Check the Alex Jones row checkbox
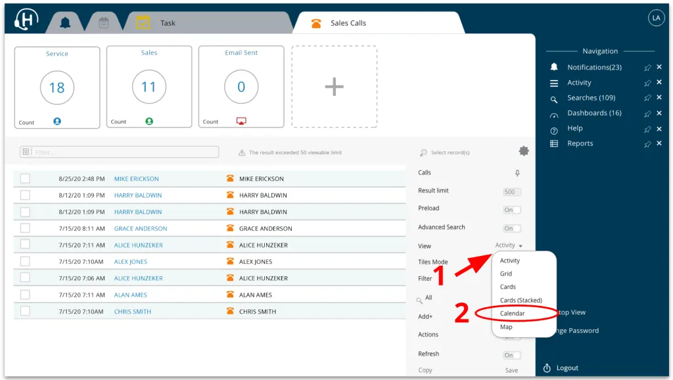 pos(26,261)
